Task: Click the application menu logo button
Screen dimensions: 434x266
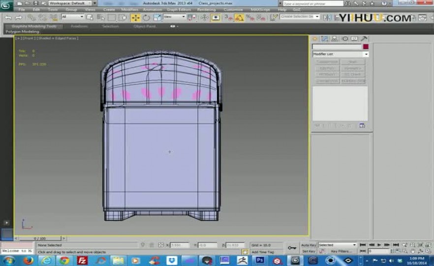Action: click(x=6, y=5)
